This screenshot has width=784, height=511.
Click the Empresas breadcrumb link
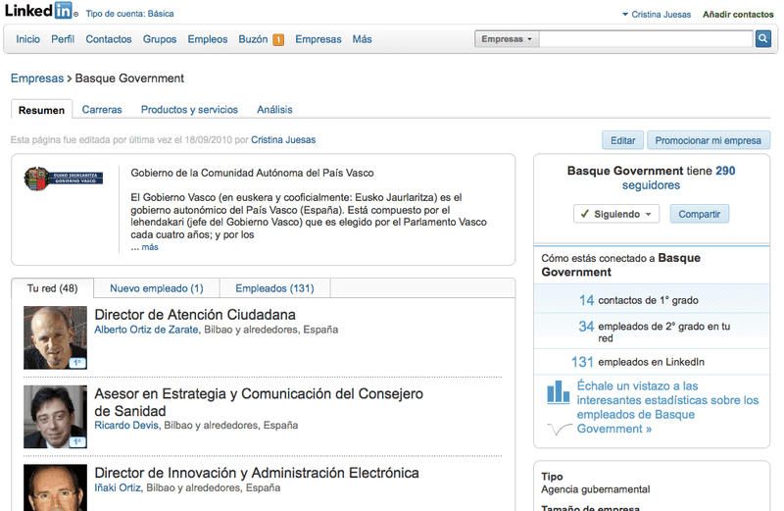[37, 78]
